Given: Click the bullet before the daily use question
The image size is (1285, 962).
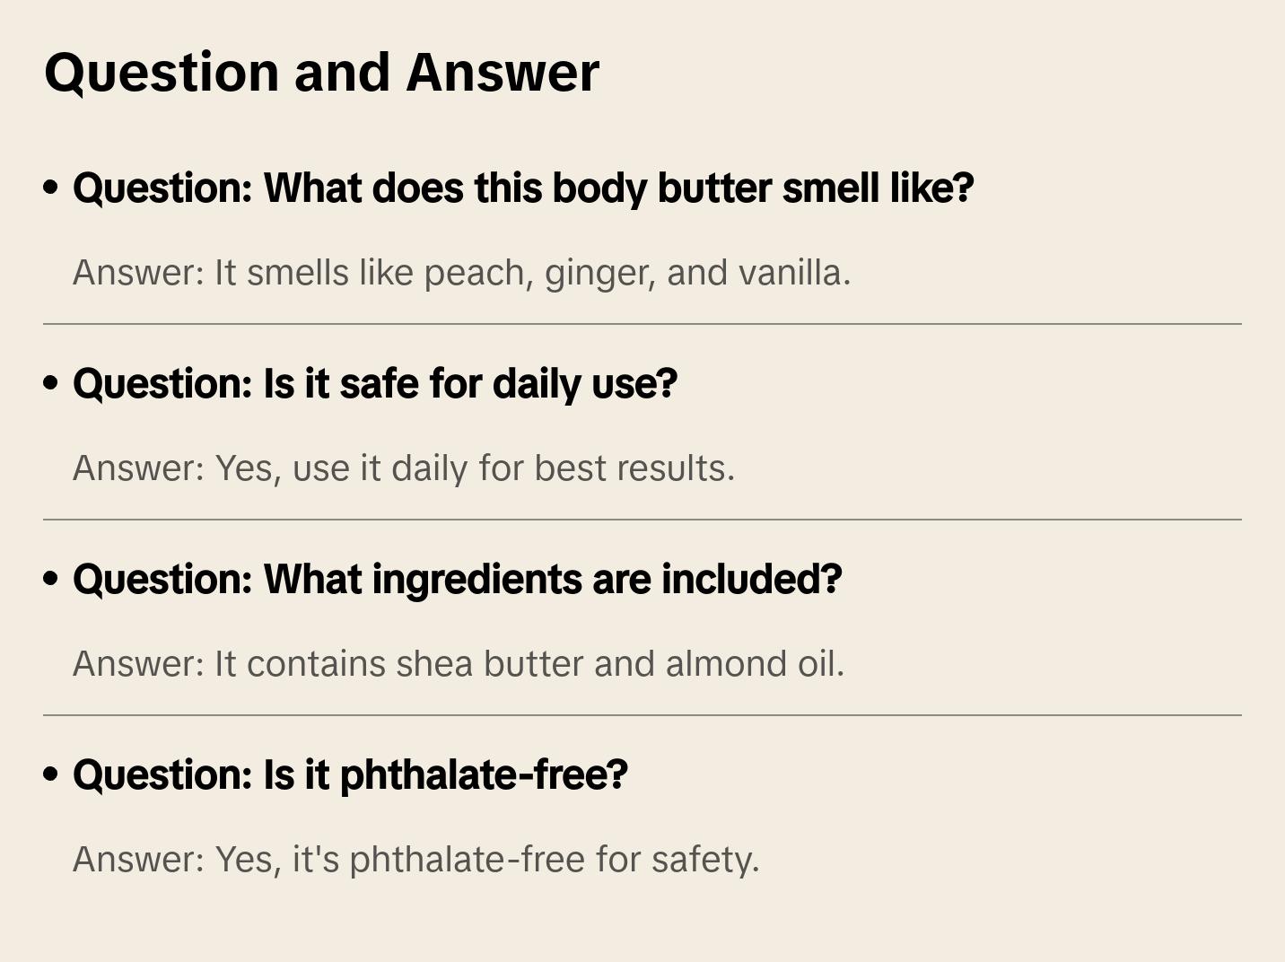Looking at the screenshot, I should pos(51,383).
